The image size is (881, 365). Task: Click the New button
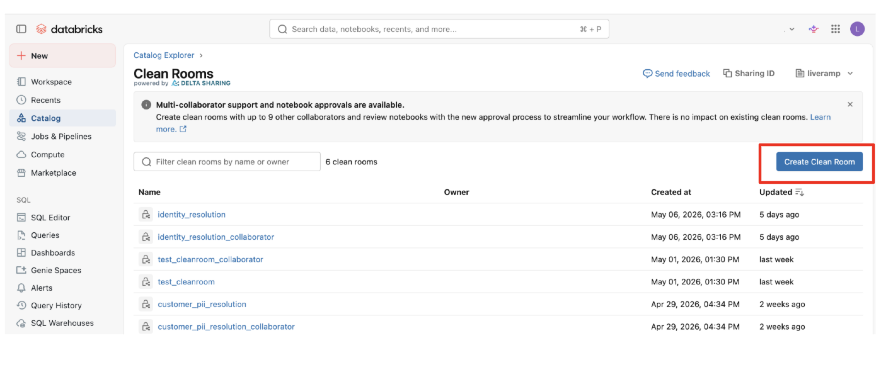point(63,56)
